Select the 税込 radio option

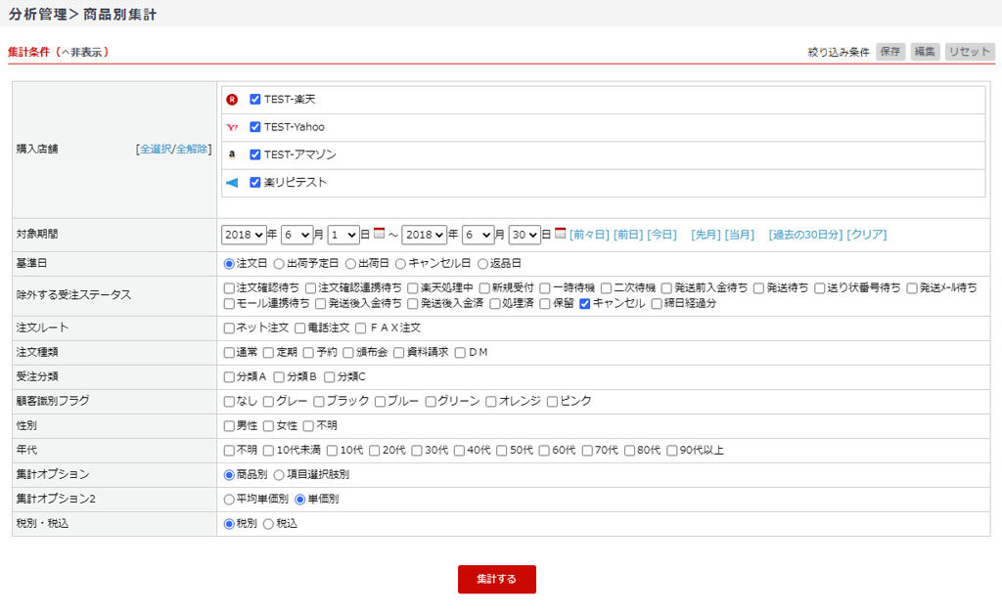(269, 524)
